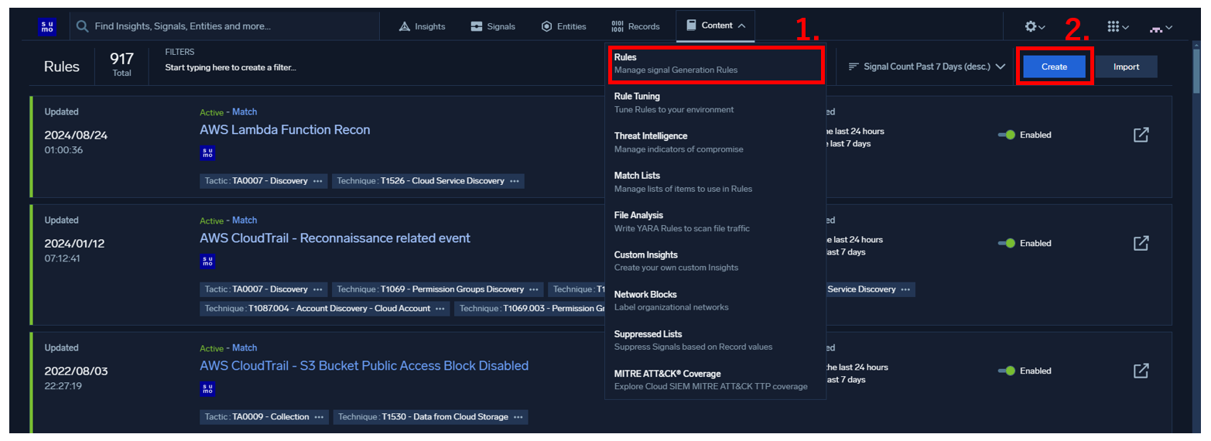Open the Signal Count Past 7 Days sort dropdown
Viewport: 1211px width, 441px height.
click(927, 67)
